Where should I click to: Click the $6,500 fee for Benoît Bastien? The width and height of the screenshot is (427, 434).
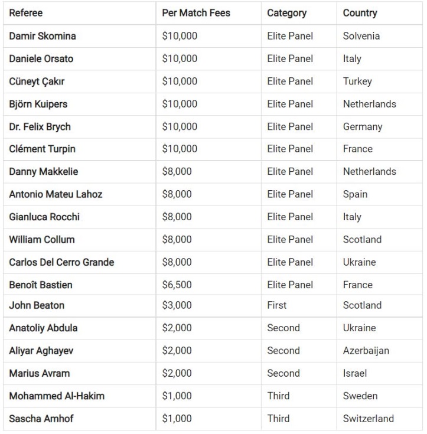177,285
